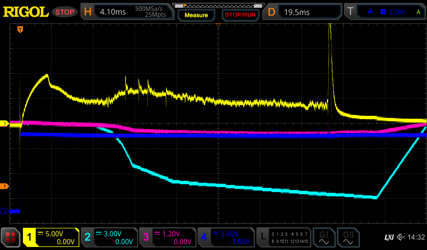Click the LXI network status icon
427x250 pixels.
(389, 237)
